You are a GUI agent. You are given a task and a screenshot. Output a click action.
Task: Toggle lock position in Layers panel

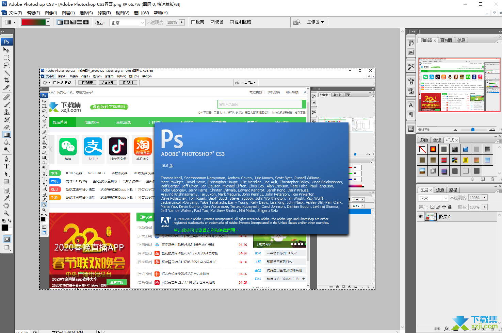(444, 207)
